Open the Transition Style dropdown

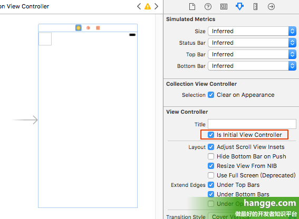(x=252, y=216)
